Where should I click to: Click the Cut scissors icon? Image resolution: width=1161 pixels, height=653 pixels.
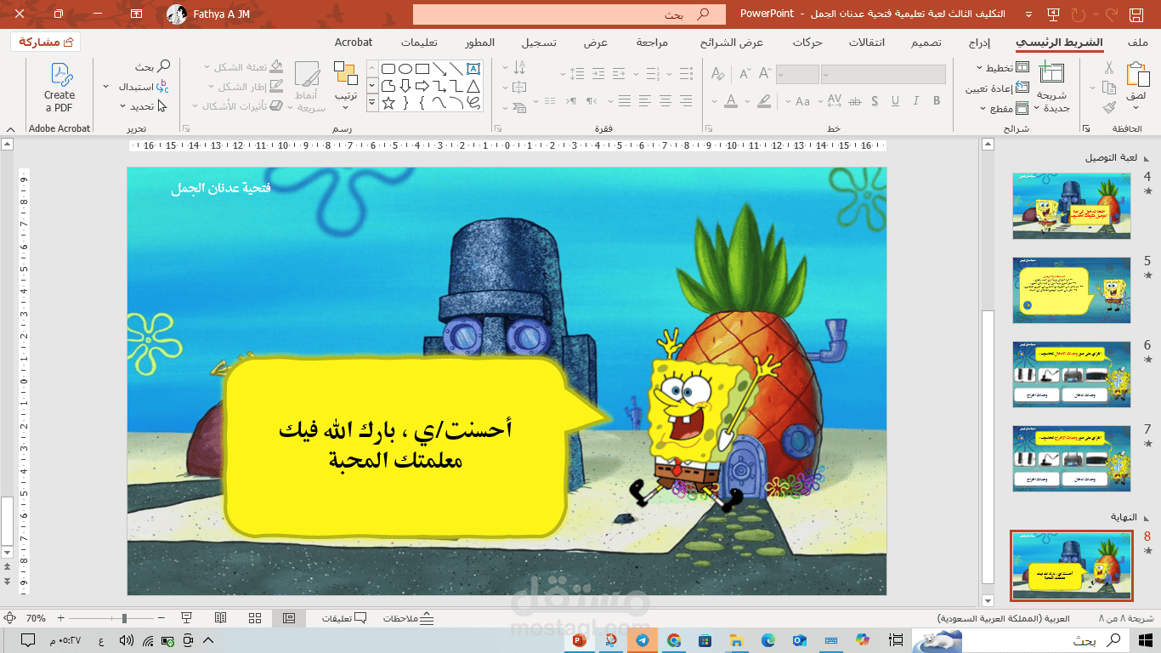click(1109, 68)
